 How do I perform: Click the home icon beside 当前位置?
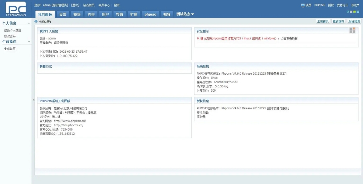[x=36, y=22]
